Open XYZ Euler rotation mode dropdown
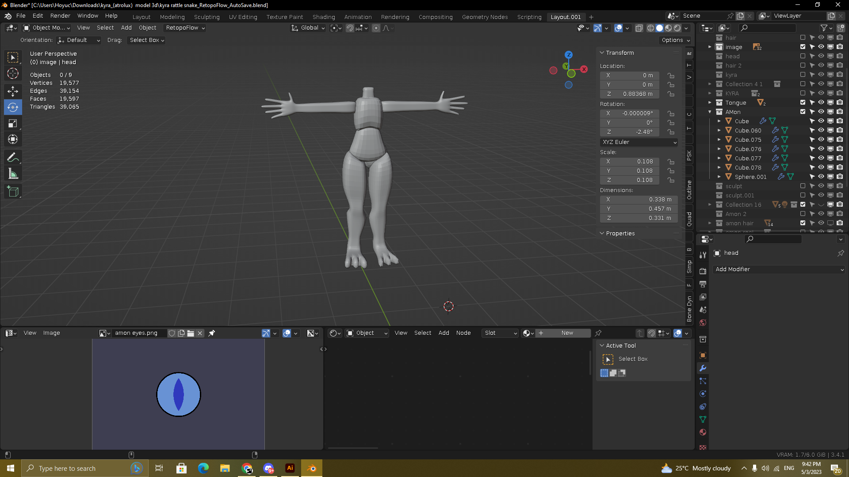This screenshot has width=849, height=477. 639,142
